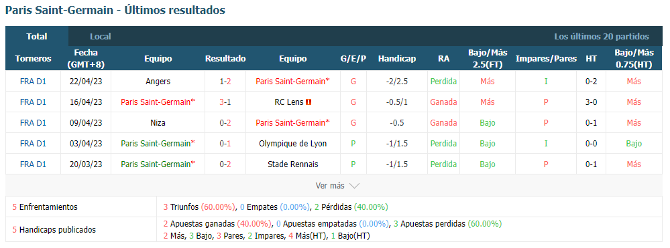Click the red card icon beside RC Lens
670x248 pixels.
pyautogui.click(x=309, y=102)
